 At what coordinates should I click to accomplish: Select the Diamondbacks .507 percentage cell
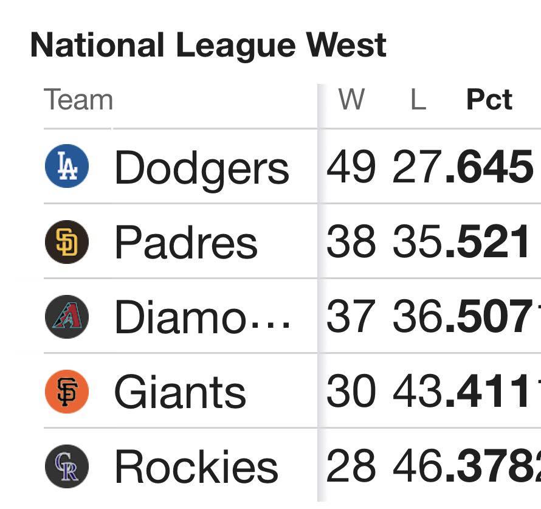click(x=489, y=316)
